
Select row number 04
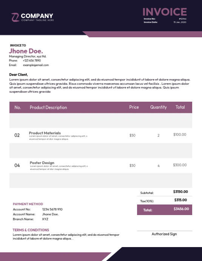point(17,165)
